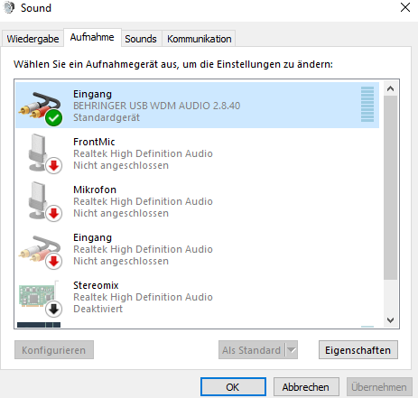Screen dimensions: 418x398
Task: Open the Kommunikation tab
Action: pyautogui.click(x=200, y=39)
